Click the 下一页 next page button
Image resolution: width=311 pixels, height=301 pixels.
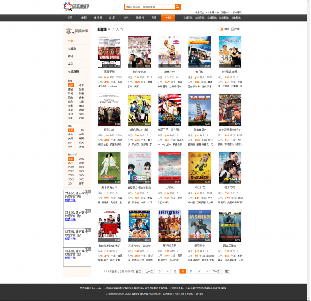tap(216, 271)
